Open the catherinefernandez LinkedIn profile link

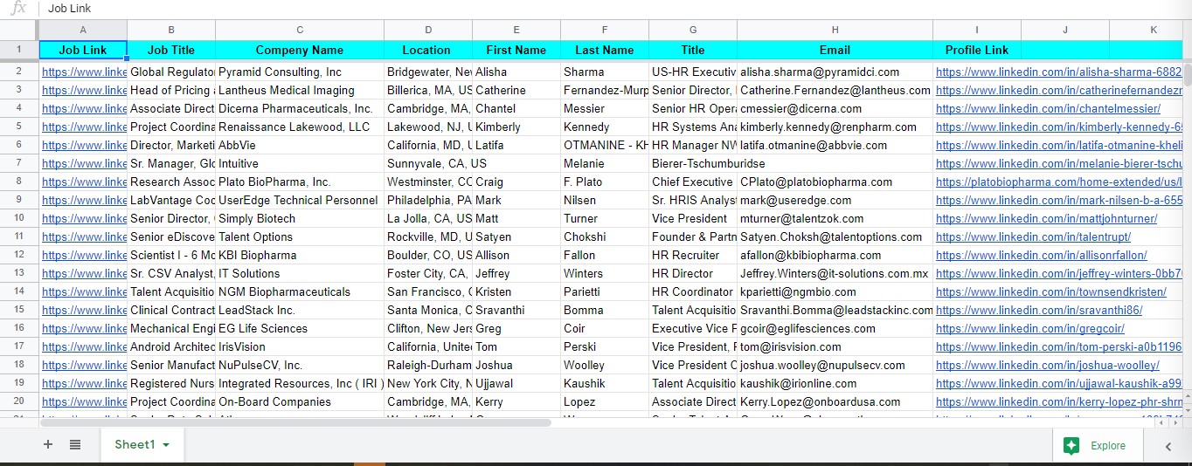(1058, 90)
